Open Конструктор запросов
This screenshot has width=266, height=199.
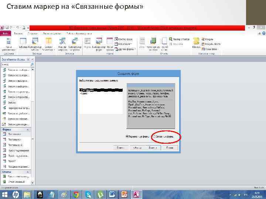pos(75,44)
